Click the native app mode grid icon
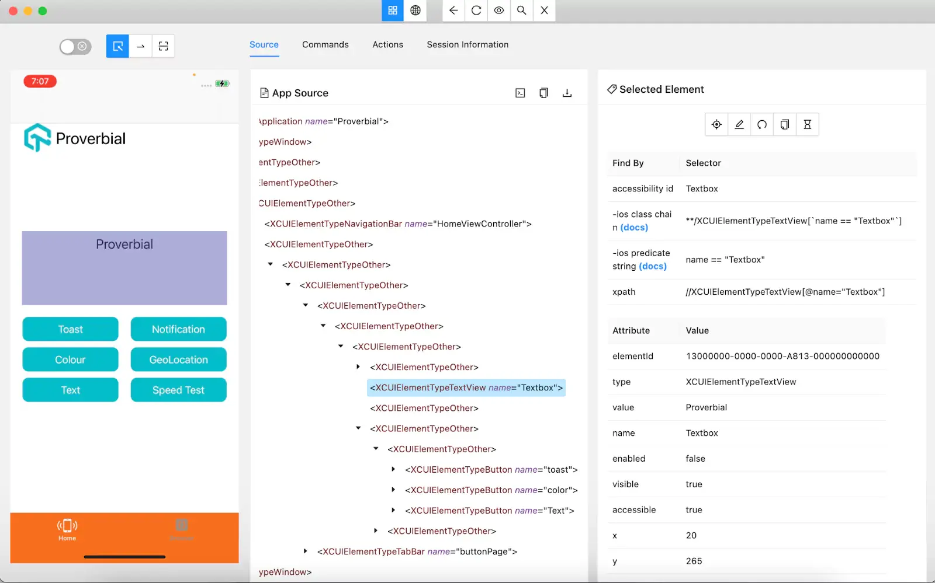The width and height of the screenshot is (935, 583). click(392, 11)
